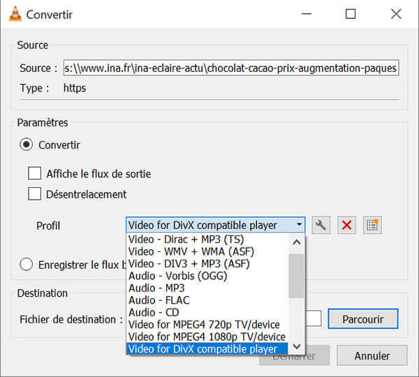
Task: Choose Video - DIV3 + MP3 (ASF)
Action: [207, 264]
